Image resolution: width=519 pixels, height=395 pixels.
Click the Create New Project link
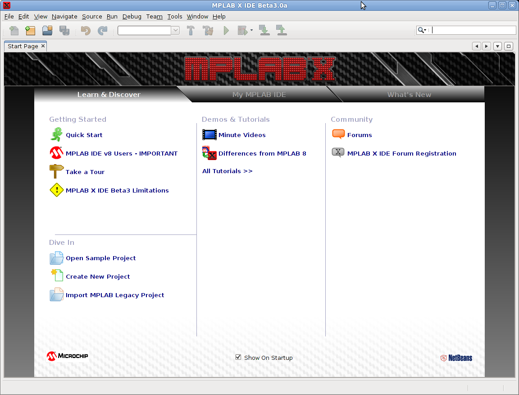[x=98, y=277]
